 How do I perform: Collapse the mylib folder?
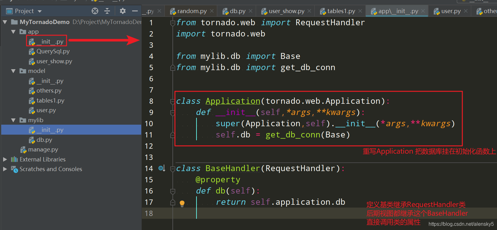tap(13, 120)
